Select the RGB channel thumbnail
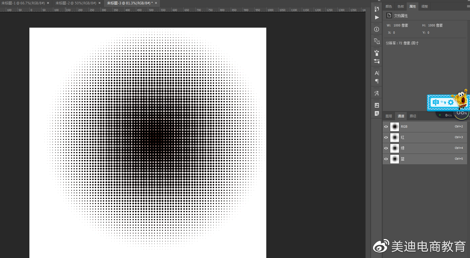 point(394,127)
